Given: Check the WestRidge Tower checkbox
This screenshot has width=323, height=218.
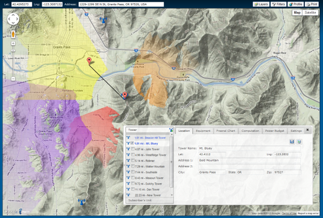Looking at the screenshot, I should [x=133, y=154].
